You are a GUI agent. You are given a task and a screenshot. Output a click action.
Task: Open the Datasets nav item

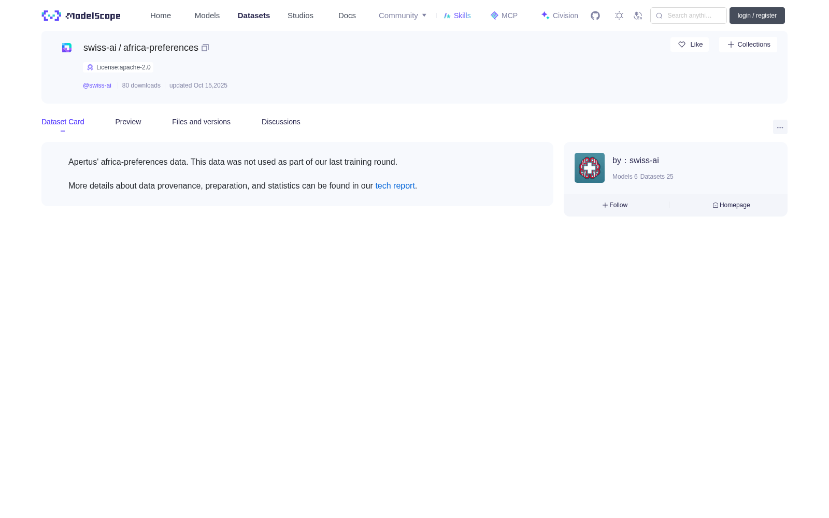click(x=254, y=16)
